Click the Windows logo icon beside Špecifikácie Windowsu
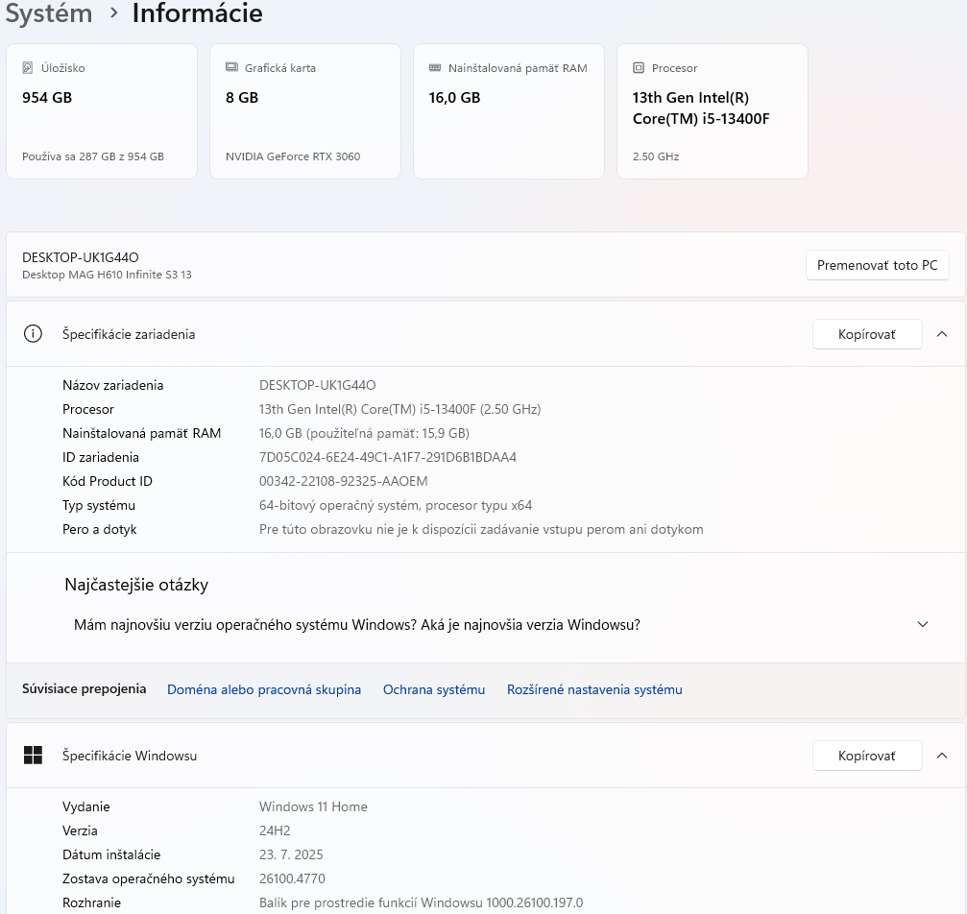Viewport: 967px width, 914px height. coord(33,756)
